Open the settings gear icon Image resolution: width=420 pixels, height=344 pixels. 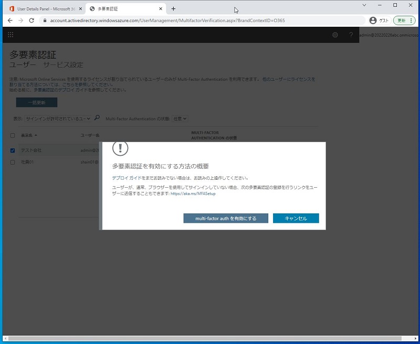coord(335,35)
